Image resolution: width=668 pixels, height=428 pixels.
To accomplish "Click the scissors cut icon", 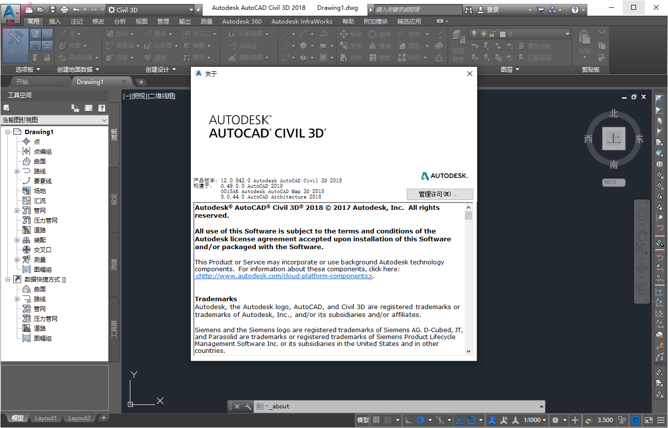I will 602,34.
